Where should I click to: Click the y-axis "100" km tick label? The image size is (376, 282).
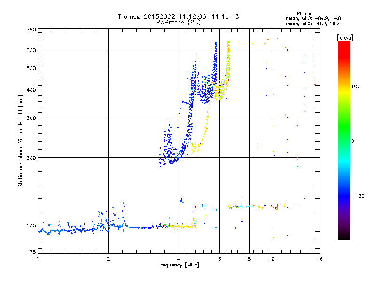[x=31, y=226]
